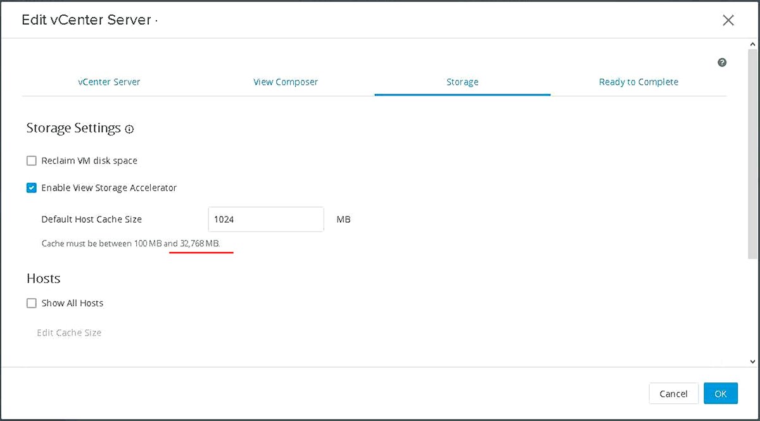The image size is (760, 421).
Task: Click the Storage Settings heading
Action: [x=73, y=128]
